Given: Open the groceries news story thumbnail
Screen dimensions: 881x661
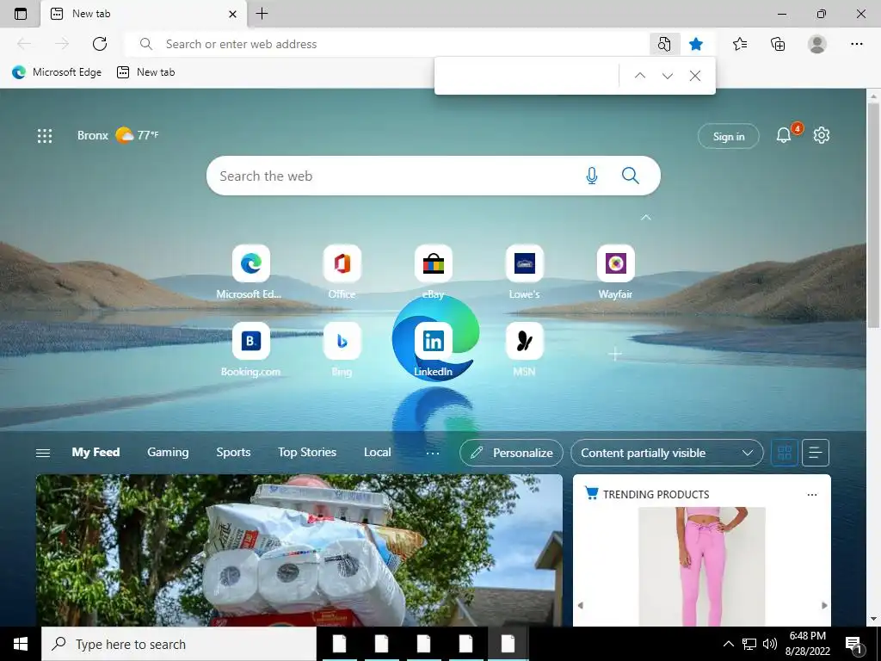Looking at the screenshot, I should [x=299, y=550].
